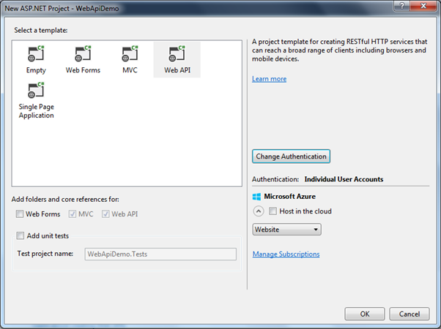Follow the Learn more link
441x329 pixels.
(269, 79)
